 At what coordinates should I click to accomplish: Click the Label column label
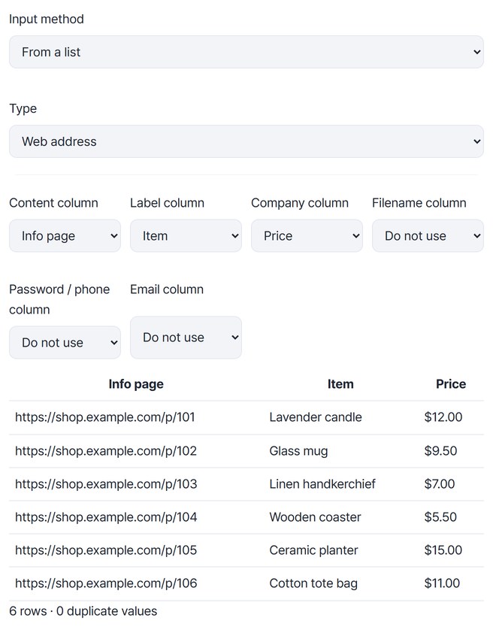[167, 203]
